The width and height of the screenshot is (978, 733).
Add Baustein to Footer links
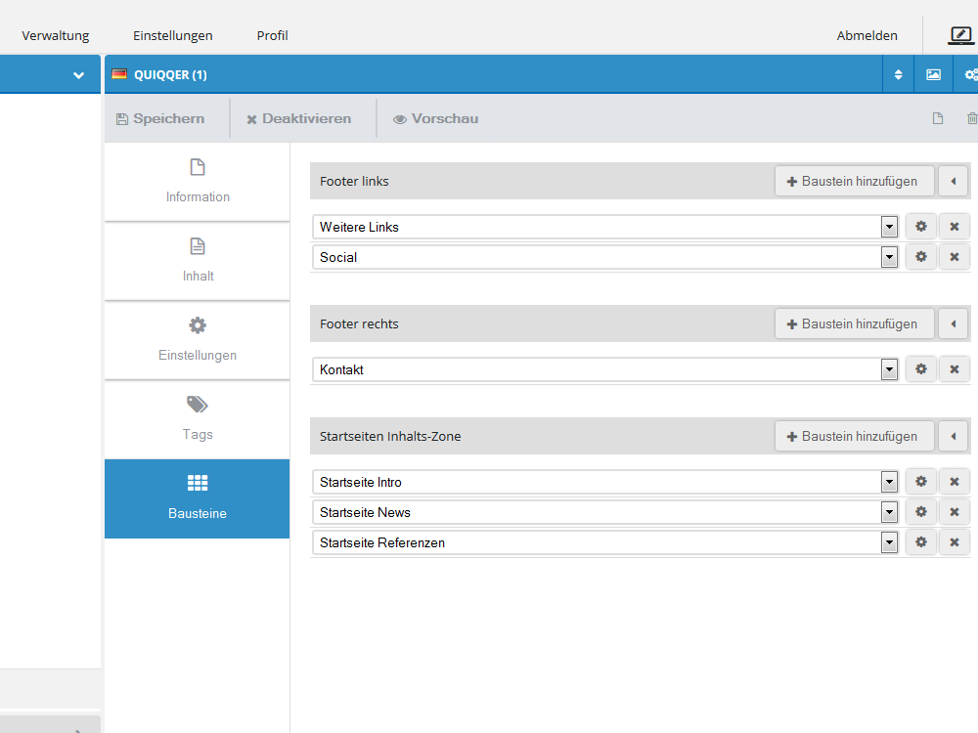coord(855,182)
